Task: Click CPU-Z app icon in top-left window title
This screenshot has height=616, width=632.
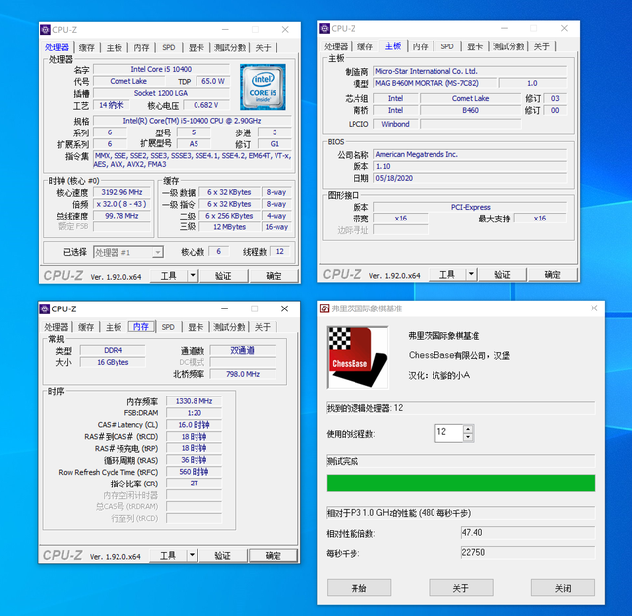Action: pos(46,29)
